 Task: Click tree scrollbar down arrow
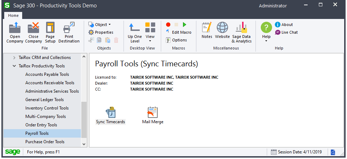tap(84, 144)
